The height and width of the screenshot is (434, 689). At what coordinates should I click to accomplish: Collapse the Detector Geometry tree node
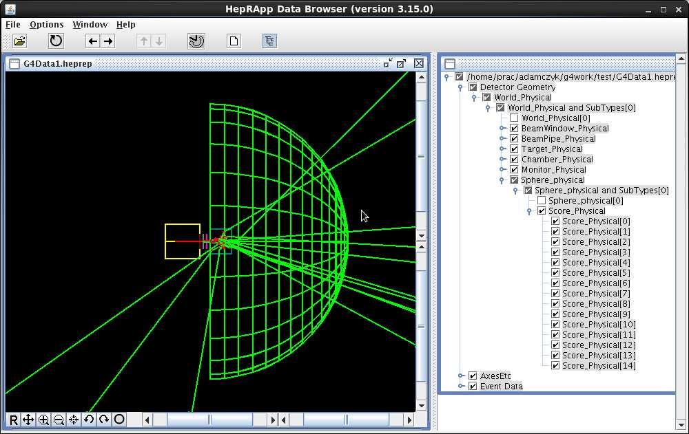[460, 87]
